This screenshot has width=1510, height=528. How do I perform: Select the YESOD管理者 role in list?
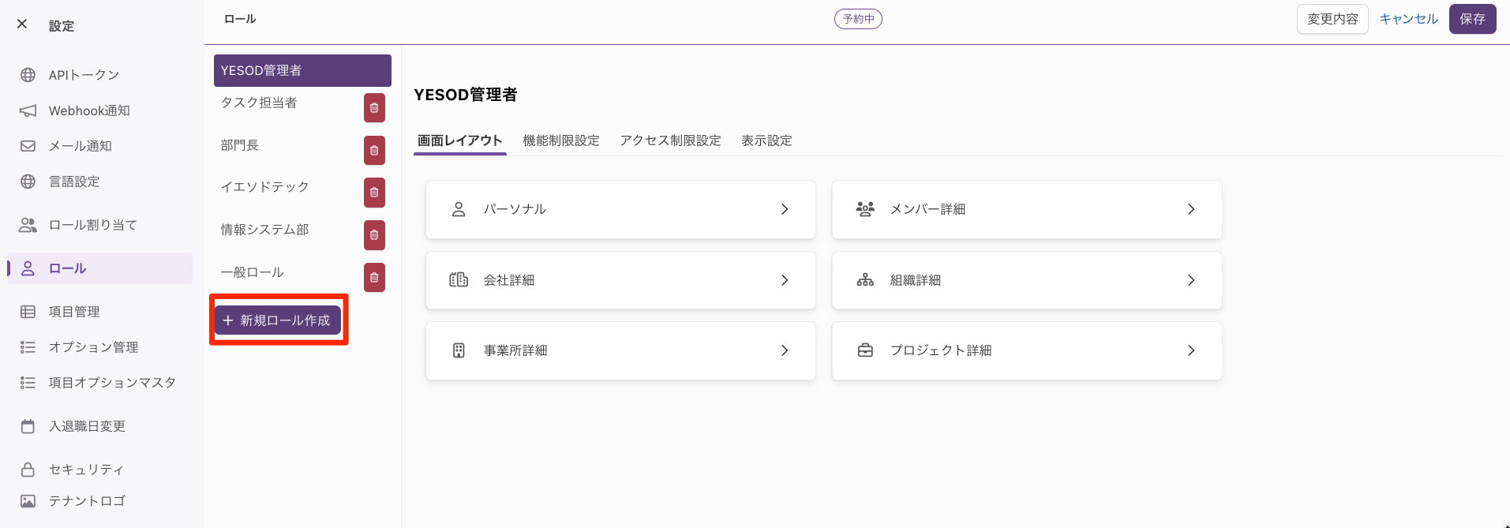tap(302, 70)
